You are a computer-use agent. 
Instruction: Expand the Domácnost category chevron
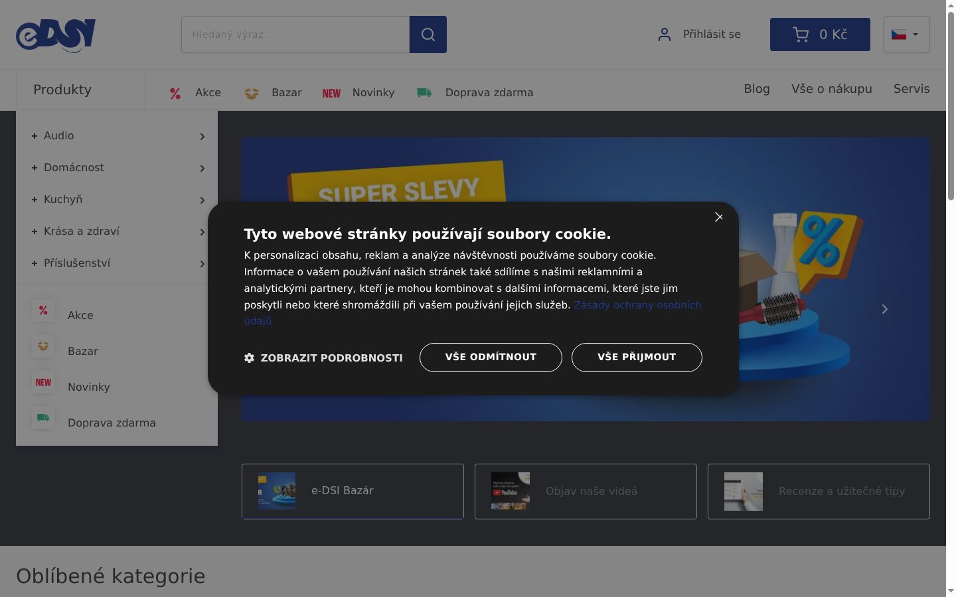tap(202, 168)
